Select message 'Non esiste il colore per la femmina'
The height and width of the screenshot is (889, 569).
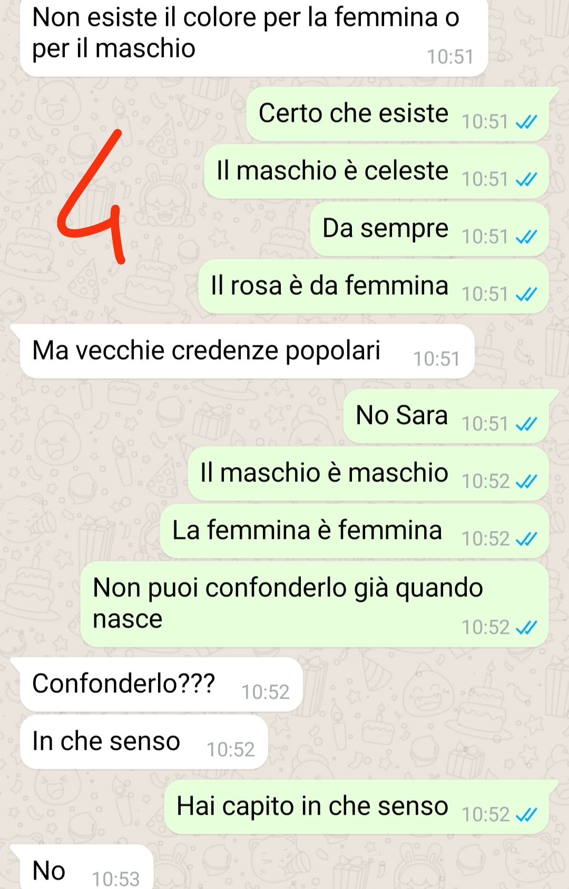point(254,37)
